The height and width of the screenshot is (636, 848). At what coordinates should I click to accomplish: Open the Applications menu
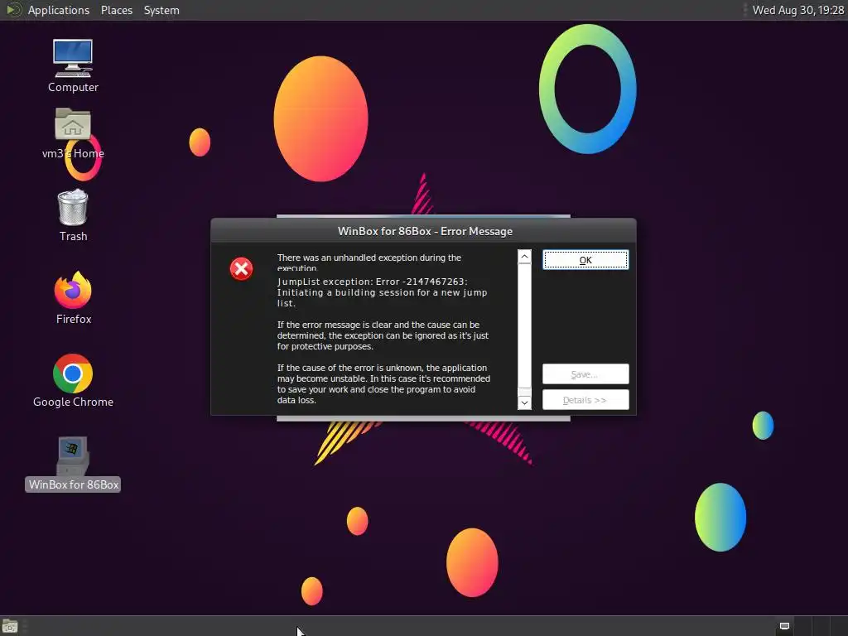(59, 10)
